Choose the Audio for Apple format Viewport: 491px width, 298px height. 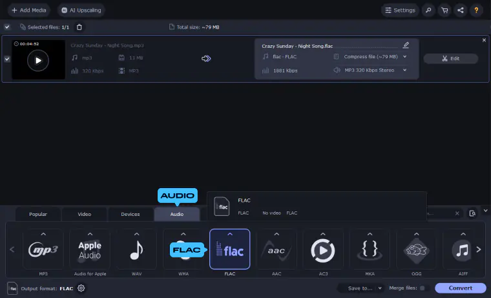click(x=90, y=250)
